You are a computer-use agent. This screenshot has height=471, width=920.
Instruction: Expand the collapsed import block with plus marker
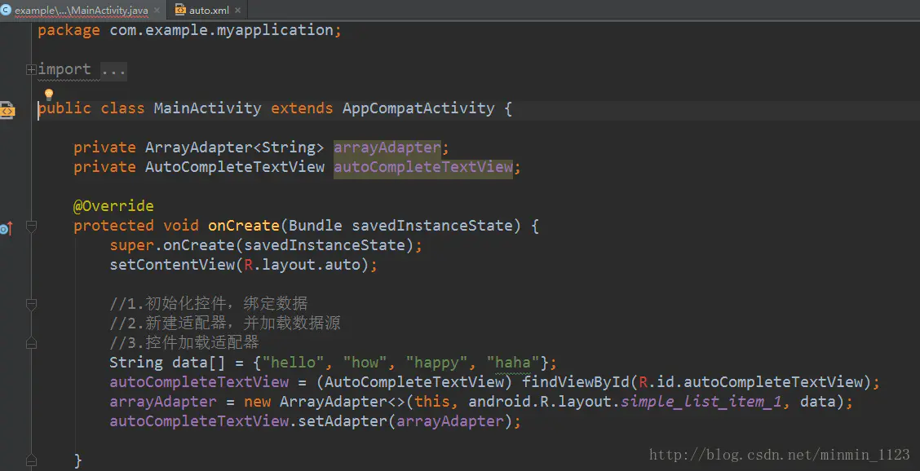click(x=31, y=70)
